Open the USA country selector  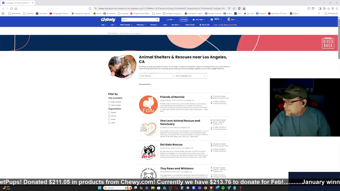click(x=171, y=19)
